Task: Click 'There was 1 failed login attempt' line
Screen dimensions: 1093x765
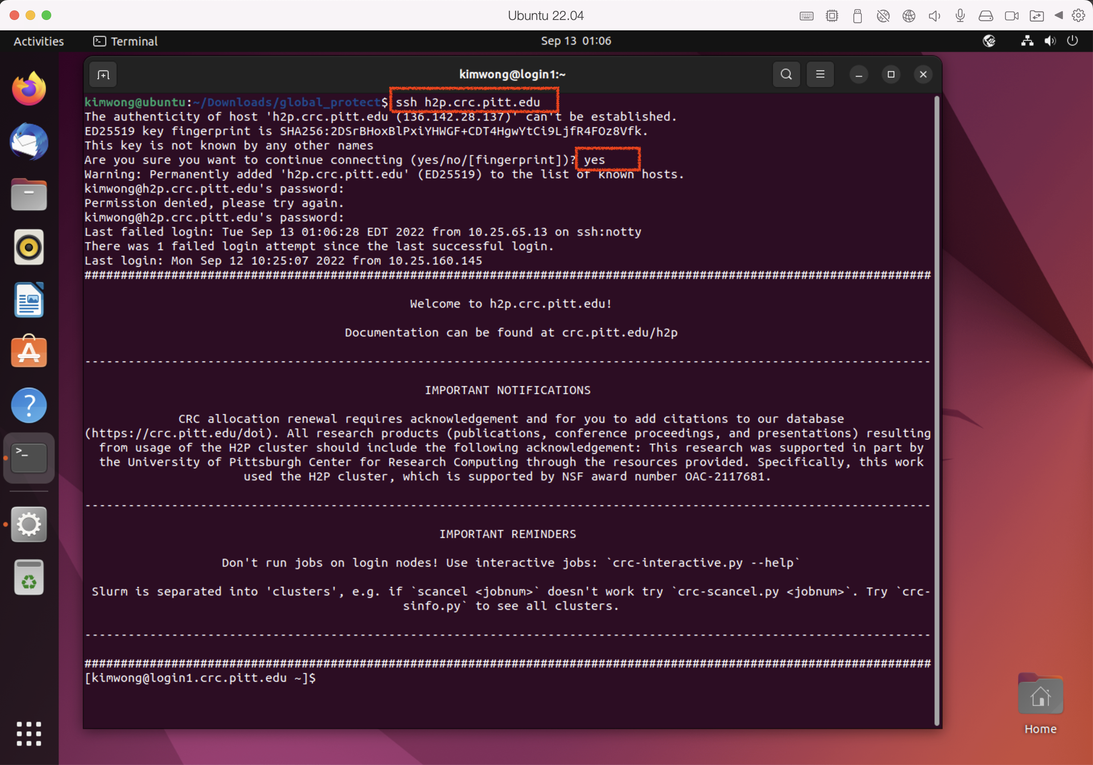Action: click(319, 246)
